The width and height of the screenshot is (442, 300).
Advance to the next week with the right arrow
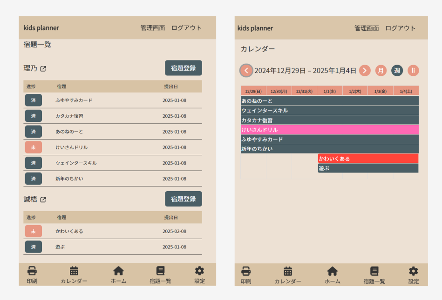point(365,71)
